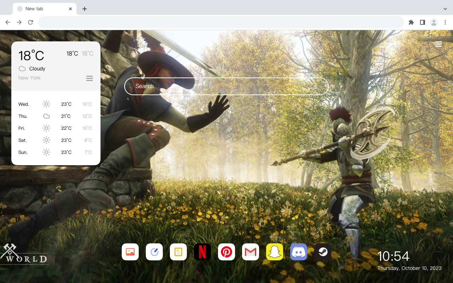
Task: Select the New tab tab
Action: pos(45,9)
